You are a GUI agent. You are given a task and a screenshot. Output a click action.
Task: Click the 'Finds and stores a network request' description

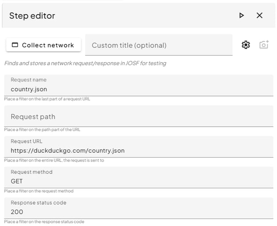point(85,63)
